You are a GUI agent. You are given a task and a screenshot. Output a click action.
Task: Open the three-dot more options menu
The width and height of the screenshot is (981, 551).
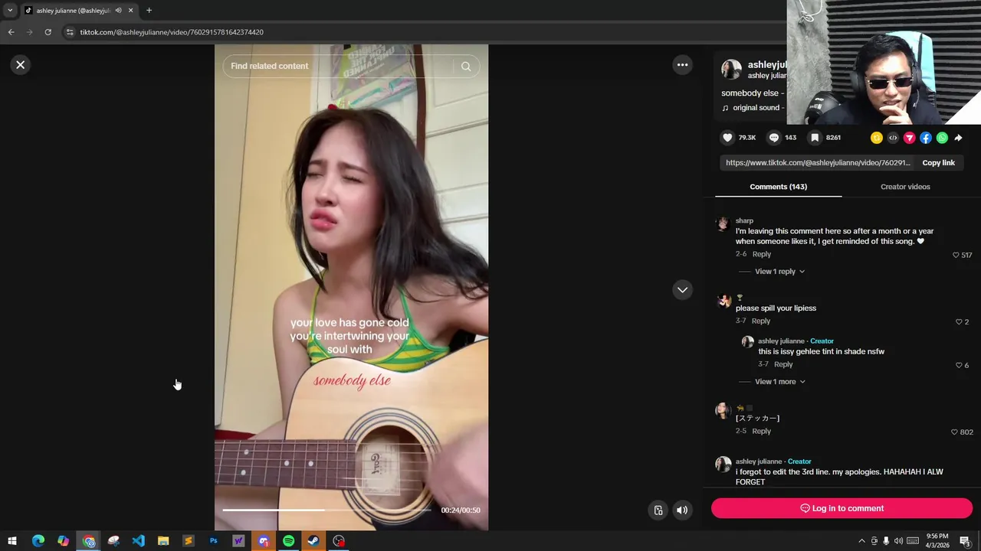(682, 65)
